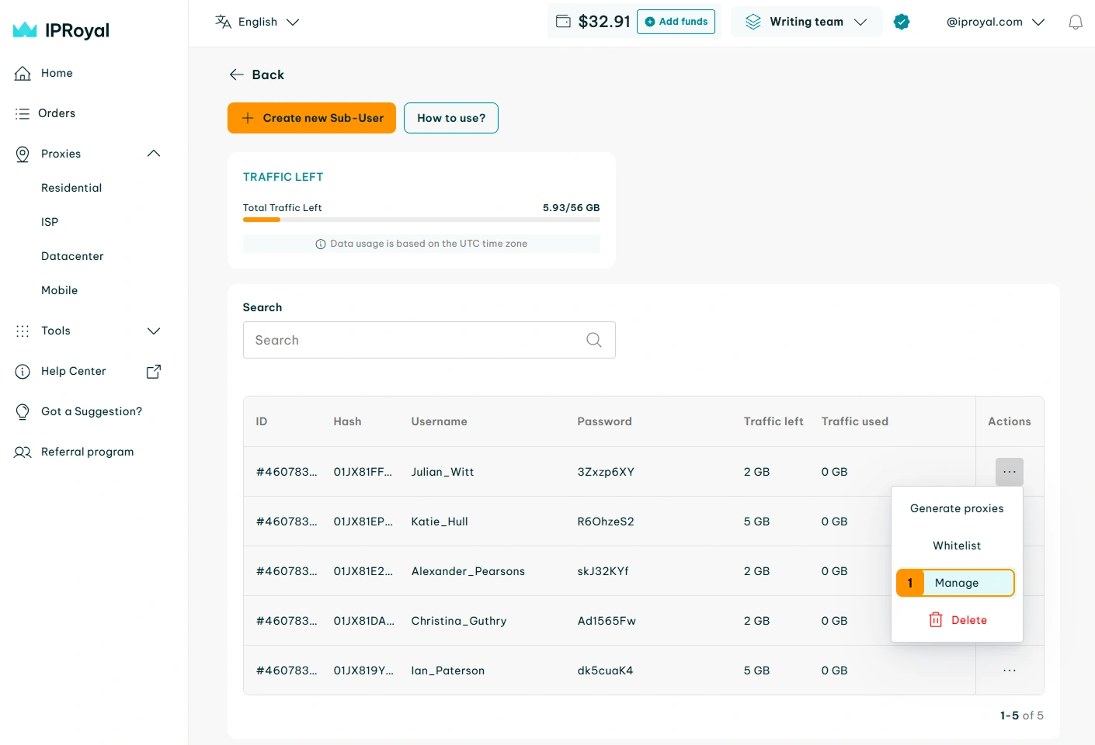
Task: Click password R6OhzeS2
Action: coord(606,521)
